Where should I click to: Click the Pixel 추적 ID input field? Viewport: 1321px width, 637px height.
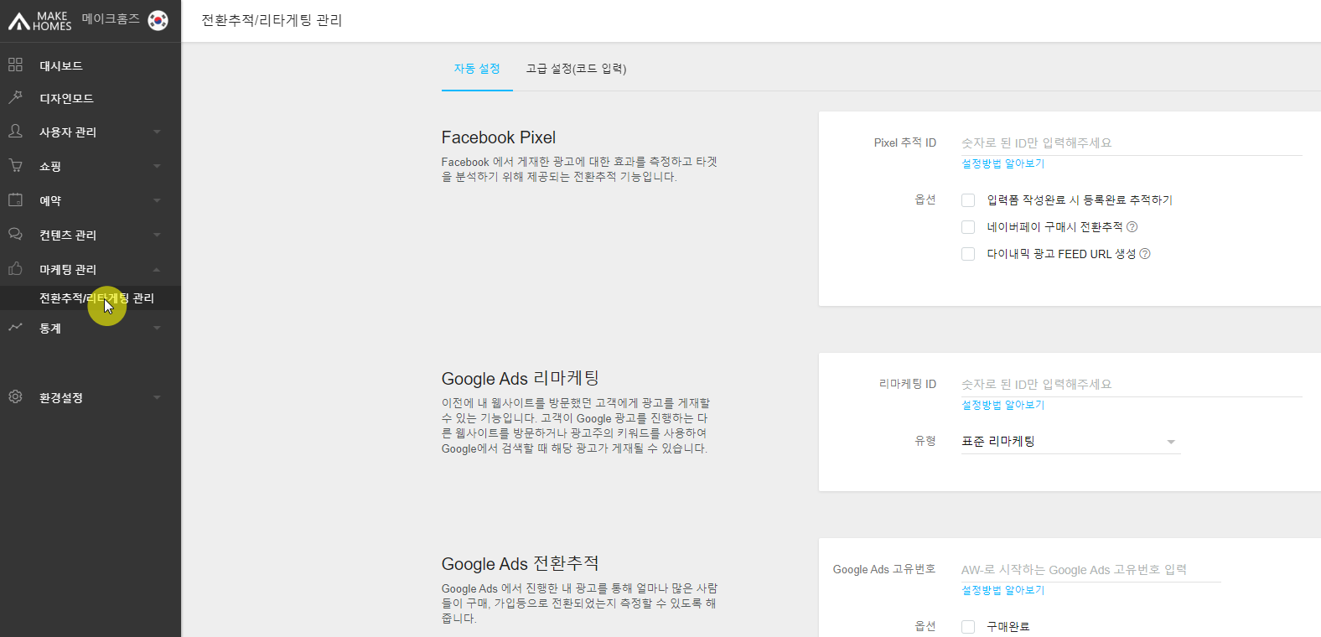pyautogui.click(x=1132, y=143)
